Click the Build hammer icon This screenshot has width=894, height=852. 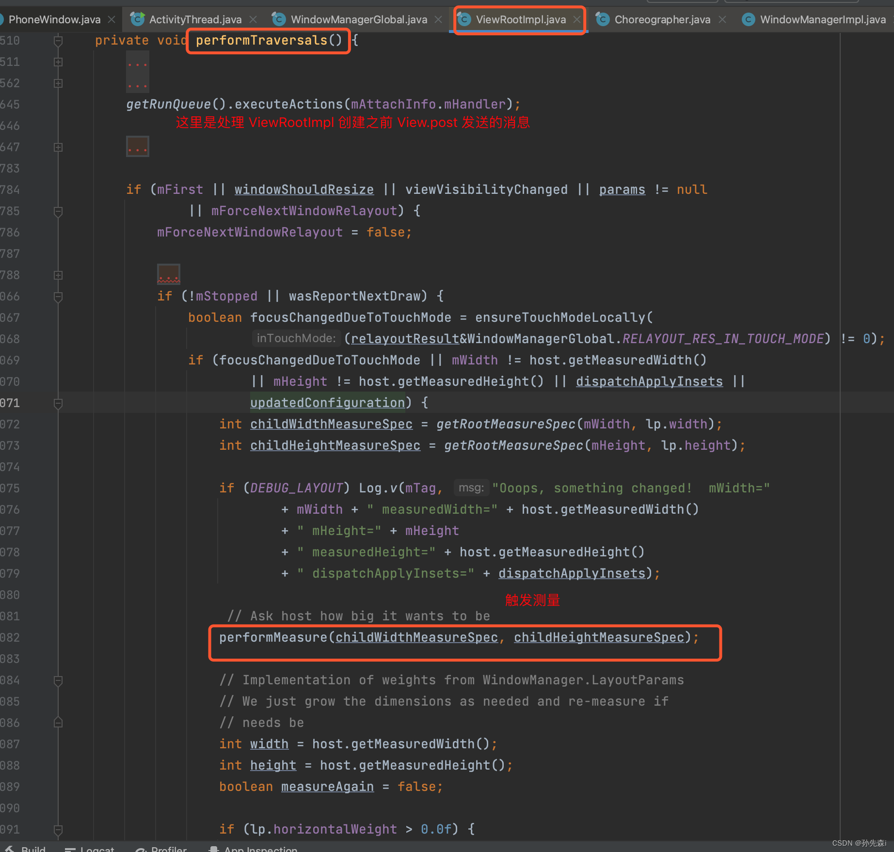(x=10, y=849)
